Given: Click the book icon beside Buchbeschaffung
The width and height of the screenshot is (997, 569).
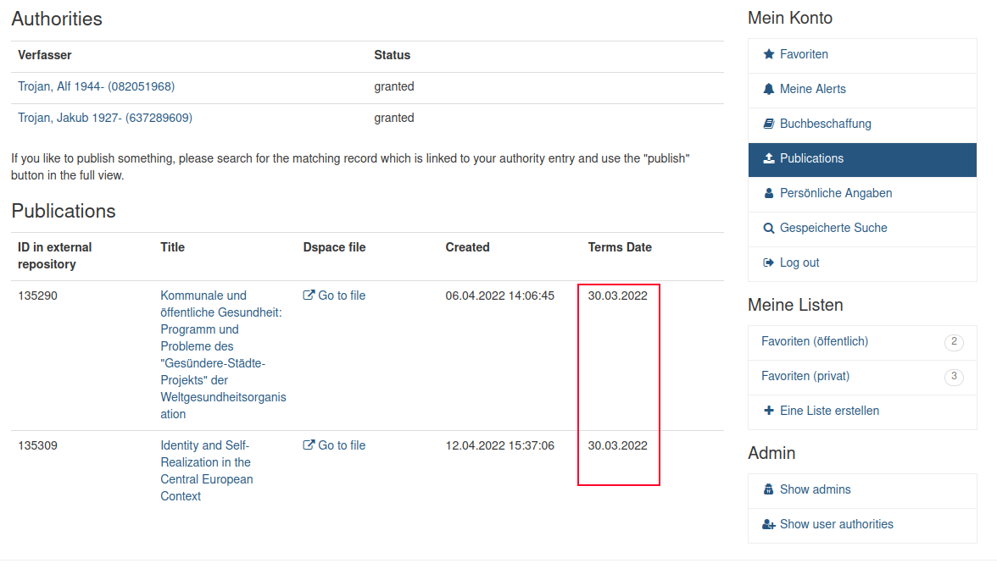Looking at the screenshot, I should point(769,124).
